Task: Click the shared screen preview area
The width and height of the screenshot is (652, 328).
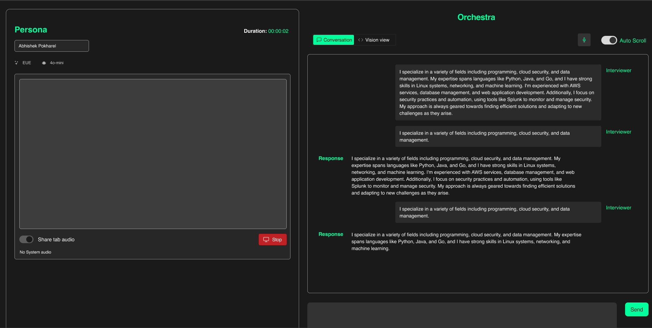Action: (x=153, y=154)
